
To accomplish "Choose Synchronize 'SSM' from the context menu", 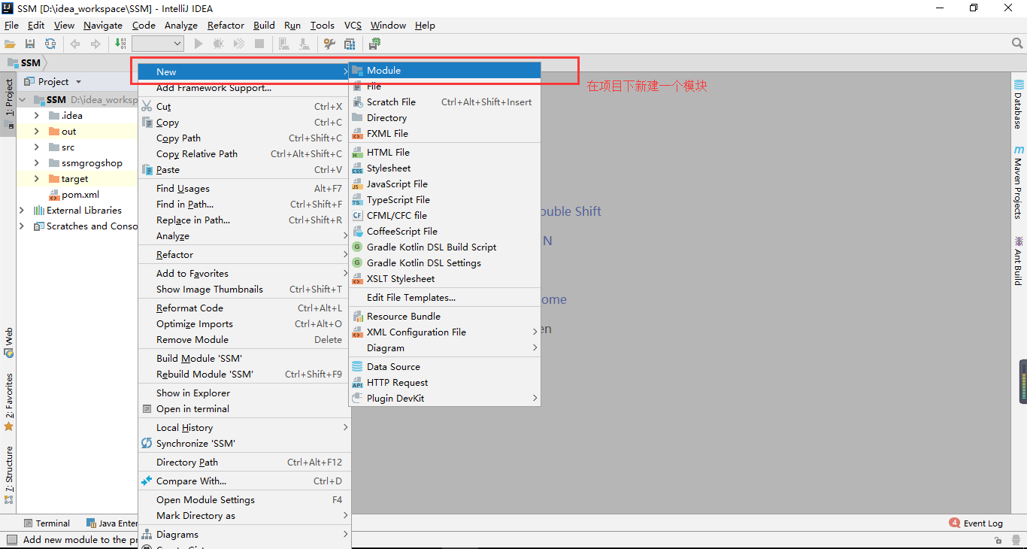I will (244, 444).
